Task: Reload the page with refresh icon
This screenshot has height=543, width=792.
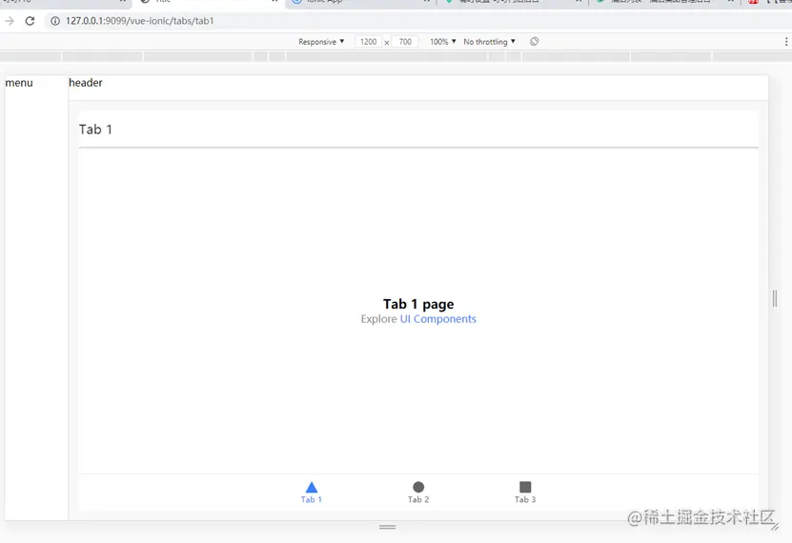Action: [30, 21]
